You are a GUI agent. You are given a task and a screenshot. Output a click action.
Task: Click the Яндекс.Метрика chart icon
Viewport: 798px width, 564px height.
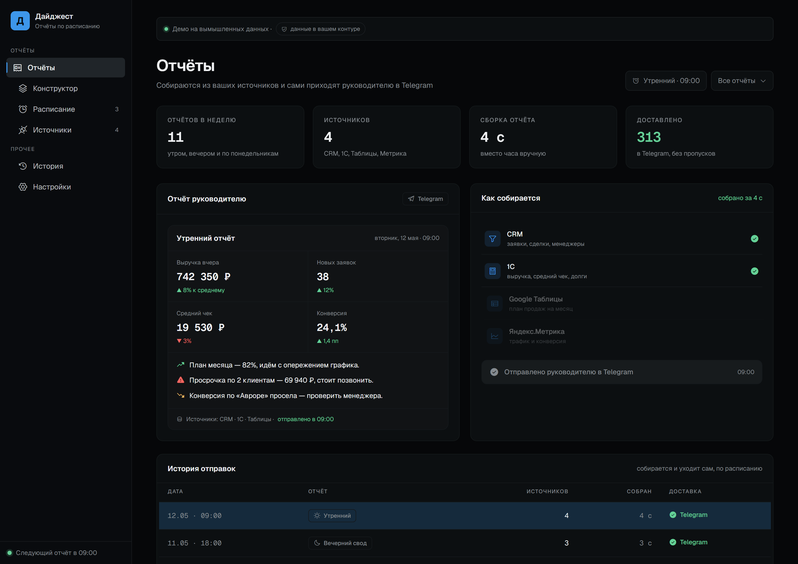point(494,336)
